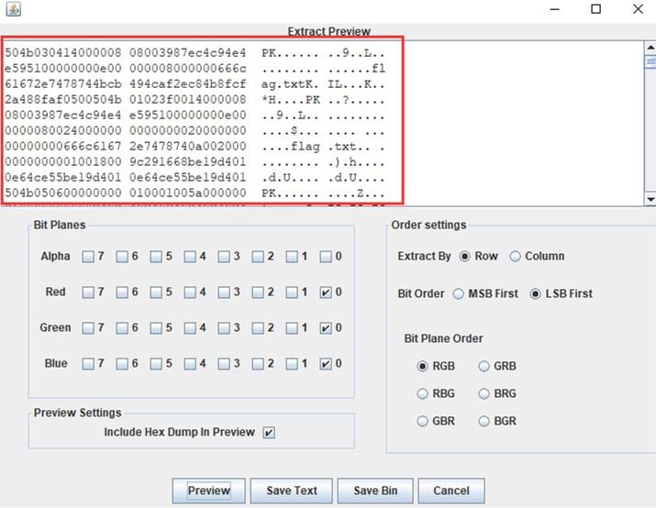Click the Preview button

tap(209, 491)
